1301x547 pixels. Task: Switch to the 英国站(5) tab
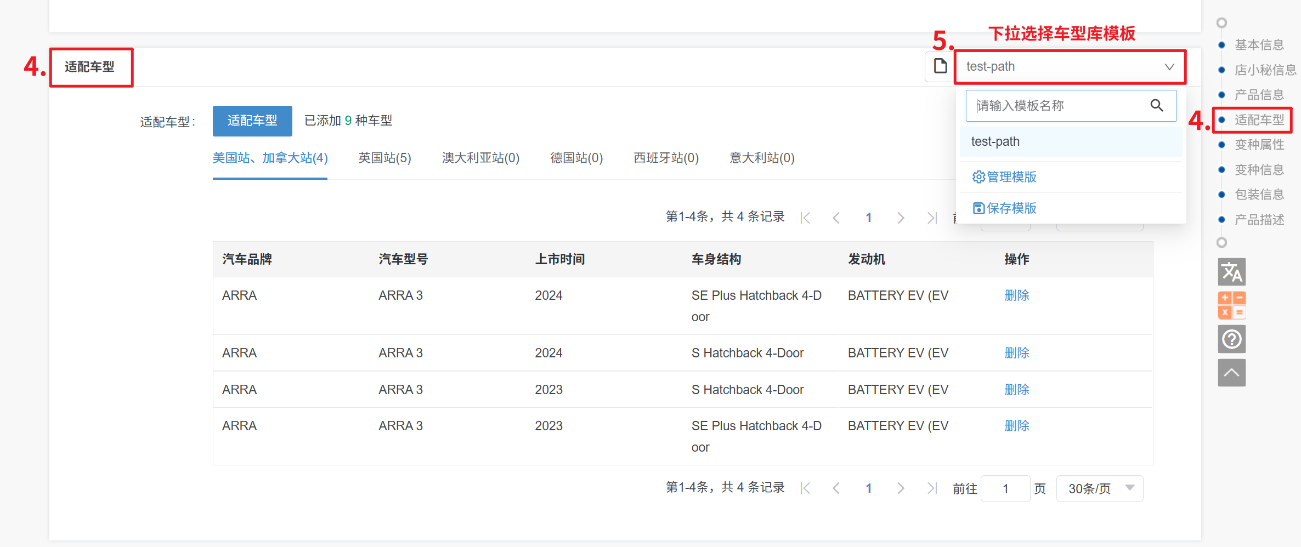click(x=384, y=158)
